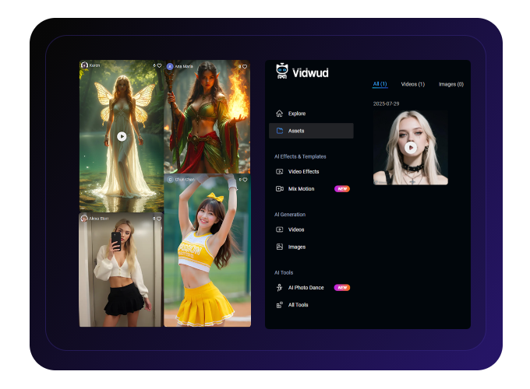The width and height of the screenshot is (530, 389).
Task: Click the NEW badge beside Mix Motion
Action: pos(342,188)
